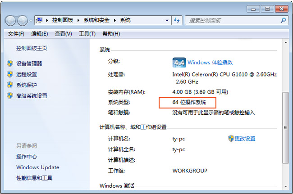Open the 帮助(H) menu
This screenshot has height=194, width=293.
[111, 34]
